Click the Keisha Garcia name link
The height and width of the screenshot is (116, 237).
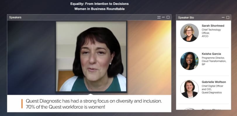coord(211,54)
